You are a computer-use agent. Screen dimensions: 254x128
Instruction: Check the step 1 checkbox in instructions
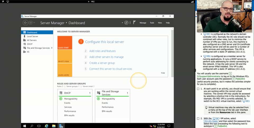click(198, 89)
